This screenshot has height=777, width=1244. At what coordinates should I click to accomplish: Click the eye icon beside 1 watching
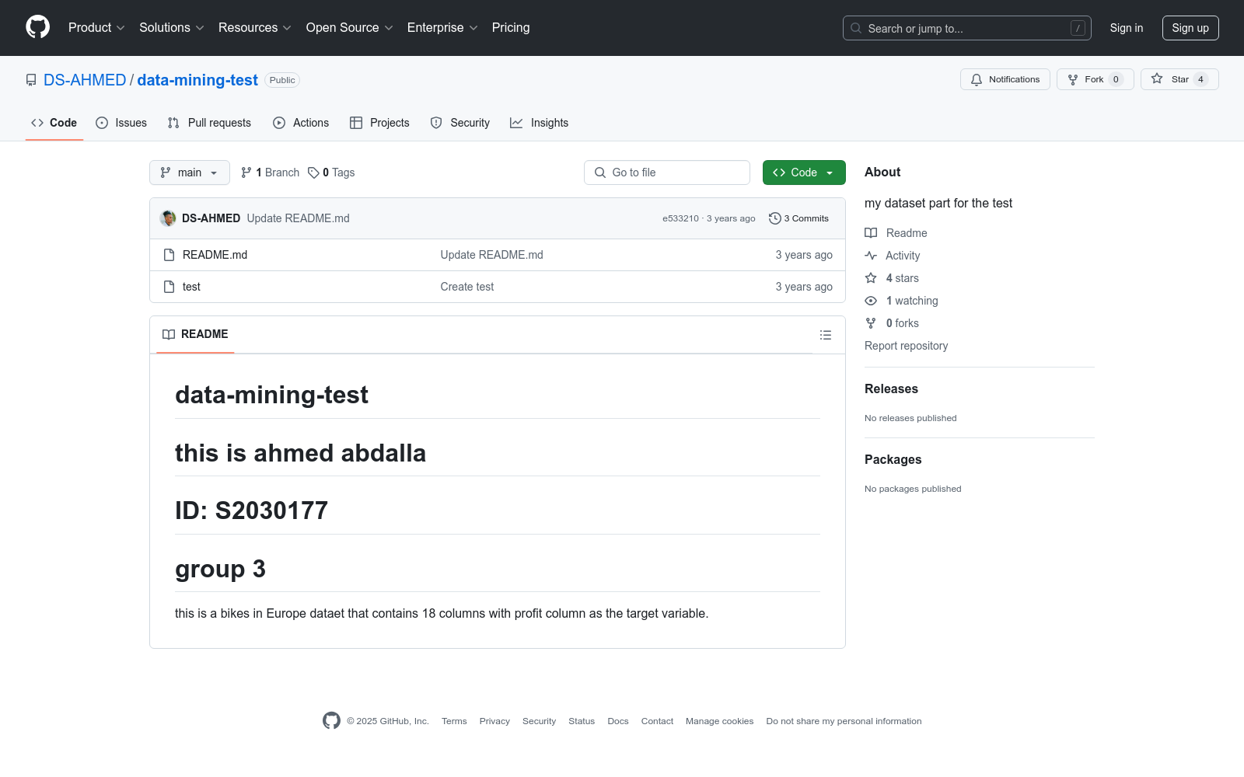[x=871, y=301]
